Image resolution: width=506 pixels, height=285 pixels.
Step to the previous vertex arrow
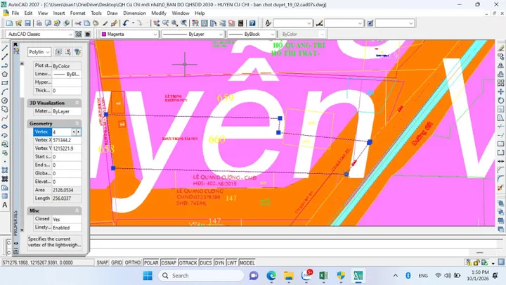(74, 132)
